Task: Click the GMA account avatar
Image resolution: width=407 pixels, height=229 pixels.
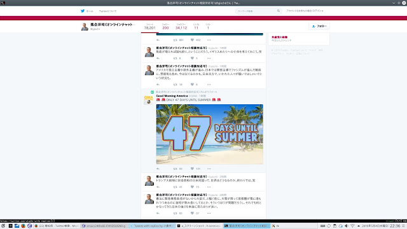Action: click(149, 99)
